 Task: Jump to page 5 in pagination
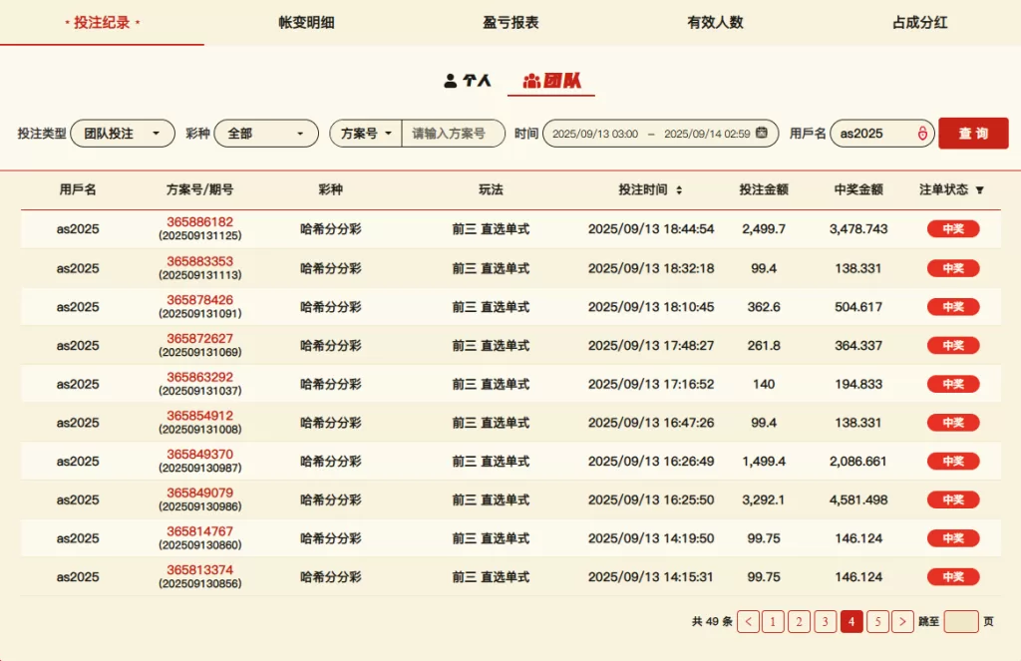point(877,621)
